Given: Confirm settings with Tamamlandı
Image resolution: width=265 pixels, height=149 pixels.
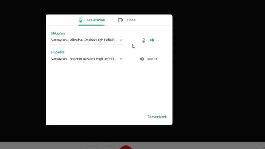Looking at the screenshot, I should click(x=157, y=117).
